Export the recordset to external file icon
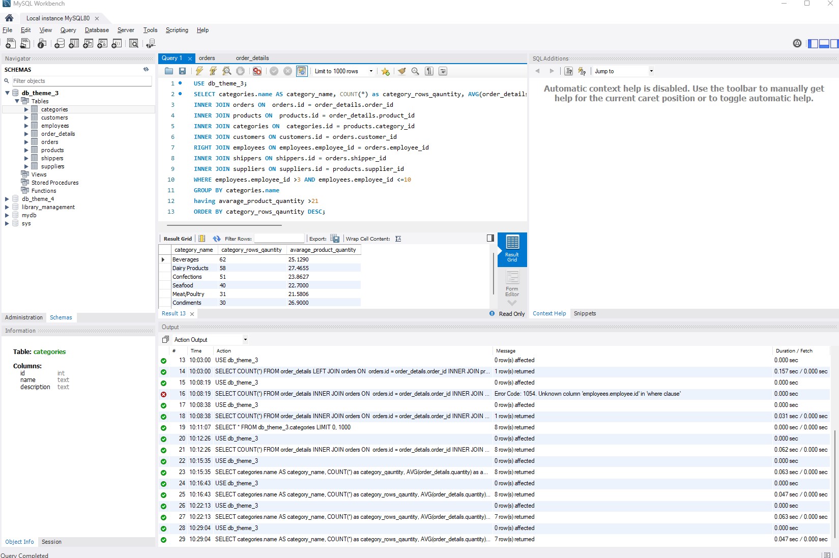Viewport: 839px width, 558px height. tap(335, 239)
